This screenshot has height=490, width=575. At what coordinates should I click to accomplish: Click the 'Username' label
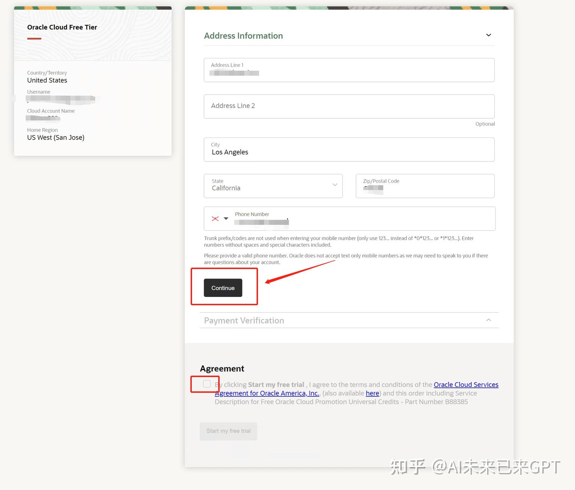click(39, 92)
